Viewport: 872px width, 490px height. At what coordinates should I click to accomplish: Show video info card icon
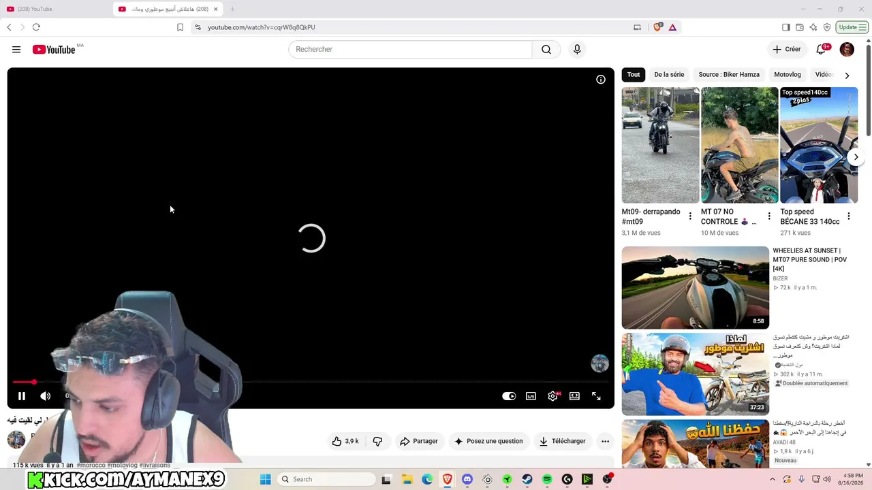pyautogui.click(x=601, y=80)
